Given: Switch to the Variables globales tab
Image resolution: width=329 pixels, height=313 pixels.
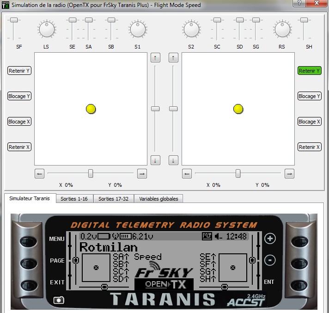Looking at the screenshot, I should [x=158, y=199].
